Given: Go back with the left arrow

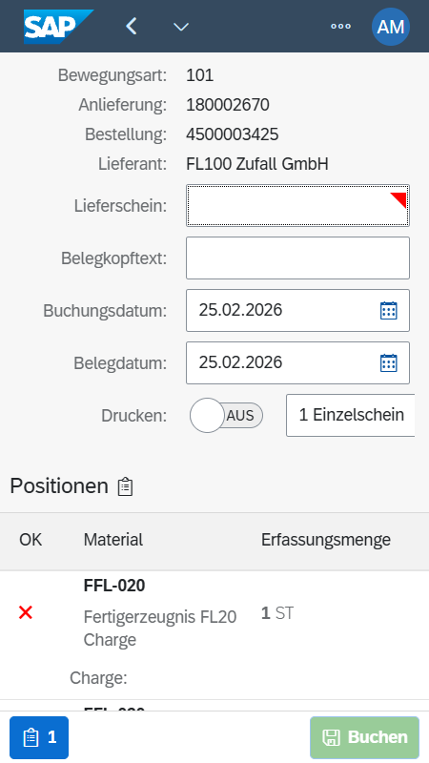Looking at the screenshot, I should 132,26.
